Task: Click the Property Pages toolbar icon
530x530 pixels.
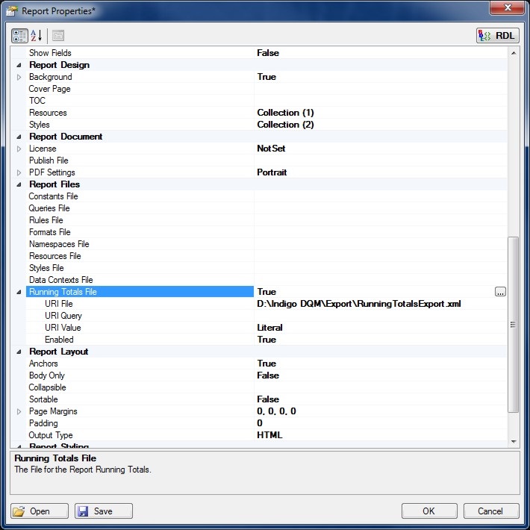Action: (57, 35)
